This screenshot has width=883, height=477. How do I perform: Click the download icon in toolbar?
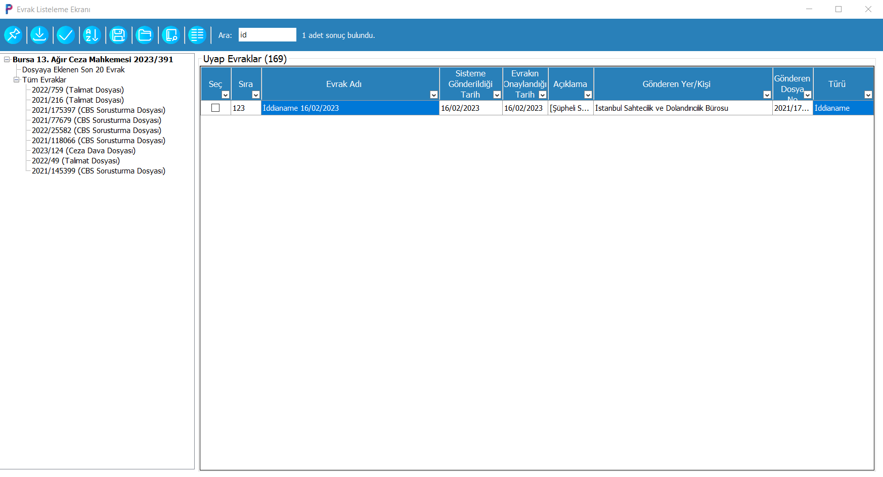pyautogui.click(x=39, y=35)
